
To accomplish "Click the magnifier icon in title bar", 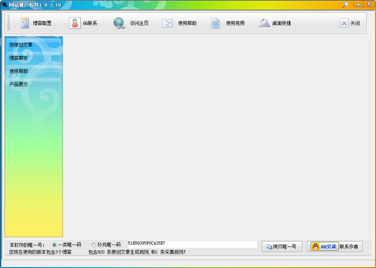I will tap(345, 4).
